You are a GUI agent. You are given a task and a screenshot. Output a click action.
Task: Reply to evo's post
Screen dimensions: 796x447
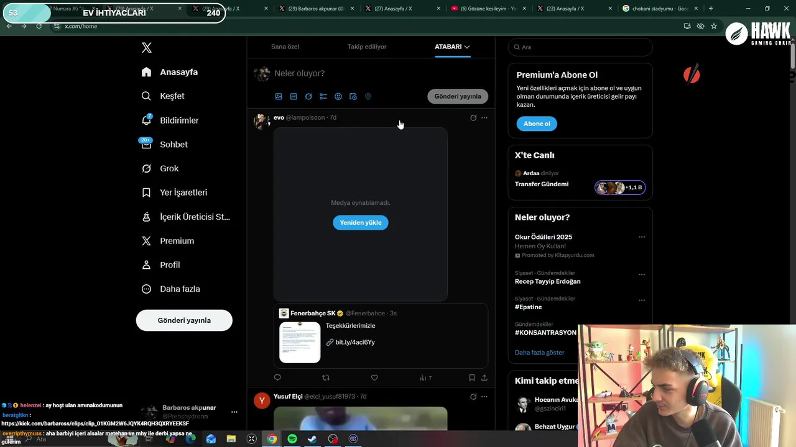pyautogui.click(x=277, y=377)
